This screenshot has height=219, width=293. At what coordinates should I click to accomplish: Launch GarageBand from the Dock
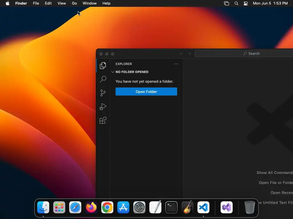point(187,207)
